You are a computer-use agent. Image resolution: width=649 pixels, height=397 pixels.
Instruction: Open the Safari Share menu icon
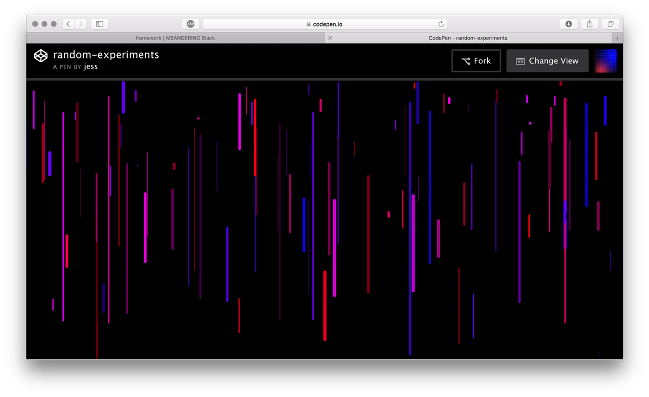tap(590, 24)
